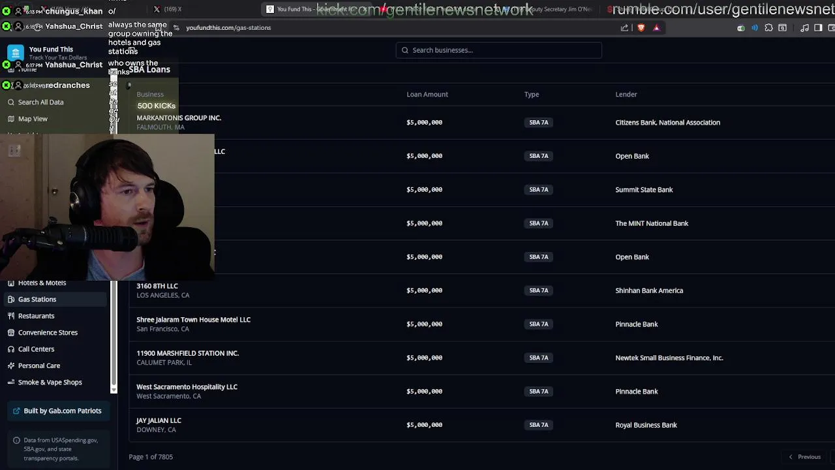
Task: Click SBA 7A badge in MARKANTONIS row
Action: click(539, 122)
